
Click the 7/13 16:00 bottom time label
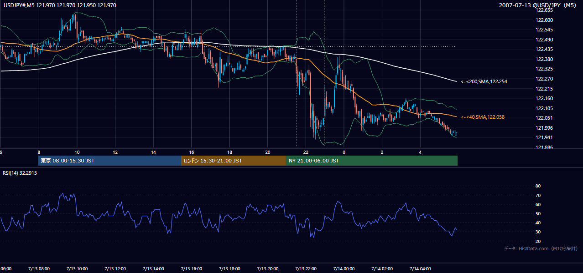coord(191,268)
